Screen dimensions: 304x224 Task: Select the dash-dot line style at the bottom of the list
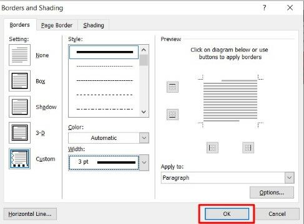[x=104, y=109]
